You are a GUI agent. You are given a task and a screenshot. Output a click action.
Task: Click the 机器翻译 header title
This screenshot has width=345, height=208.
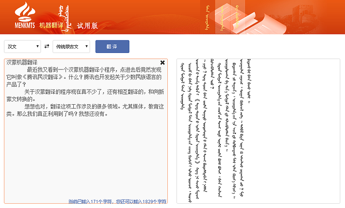51,25
